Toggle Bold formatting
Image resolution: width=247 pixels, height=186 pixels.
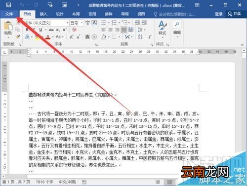point(27,30)
